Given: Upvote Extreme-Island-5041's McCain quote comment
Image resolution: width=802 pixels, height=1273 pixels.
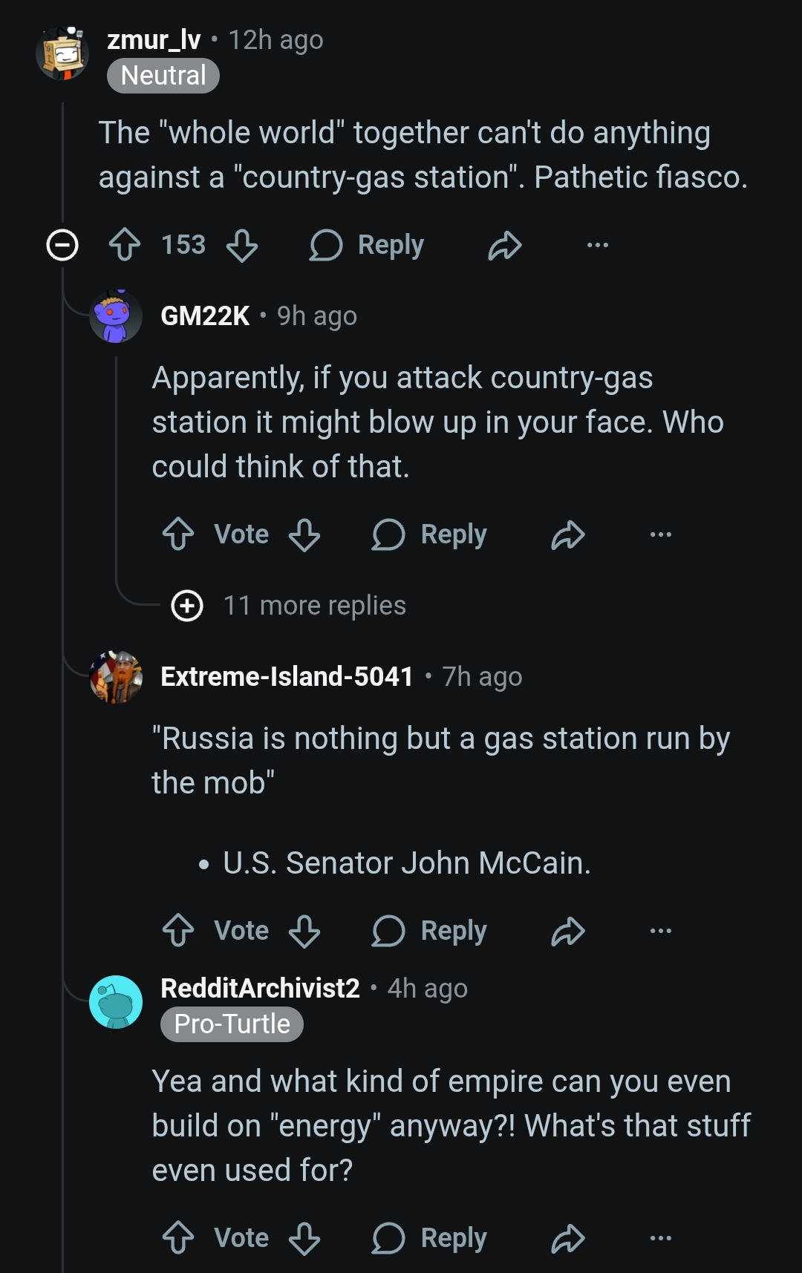Looking at the screenshot, I should coord(178,931).
